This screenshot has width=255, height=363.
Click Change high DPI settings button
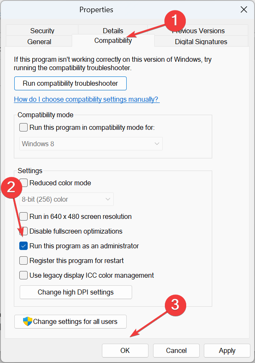pyautogui.click(x=76, y=292)
